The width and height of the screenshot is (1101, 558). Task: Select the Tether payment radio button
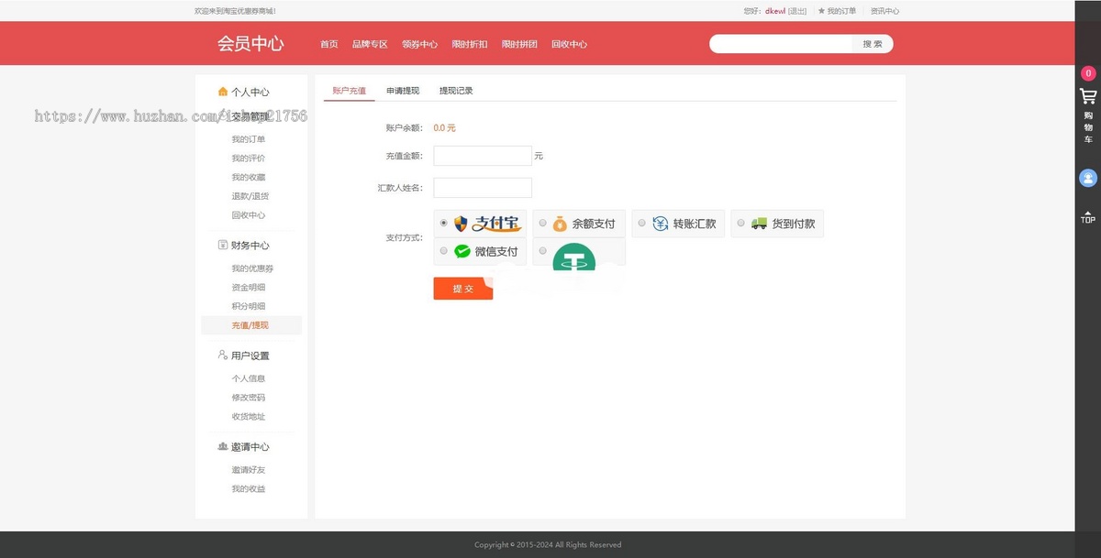point(542,250)
